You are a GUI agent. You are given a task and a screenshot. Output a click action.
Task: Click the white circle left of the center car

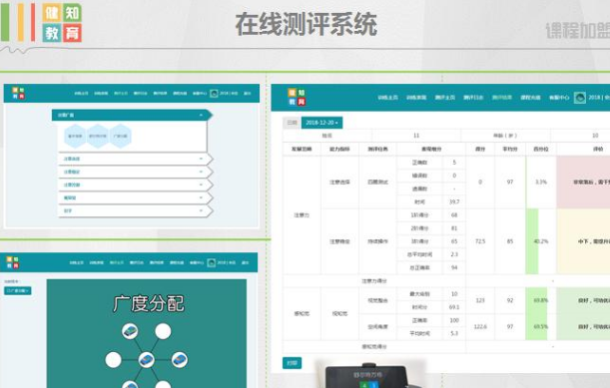[x=113, y=360]
